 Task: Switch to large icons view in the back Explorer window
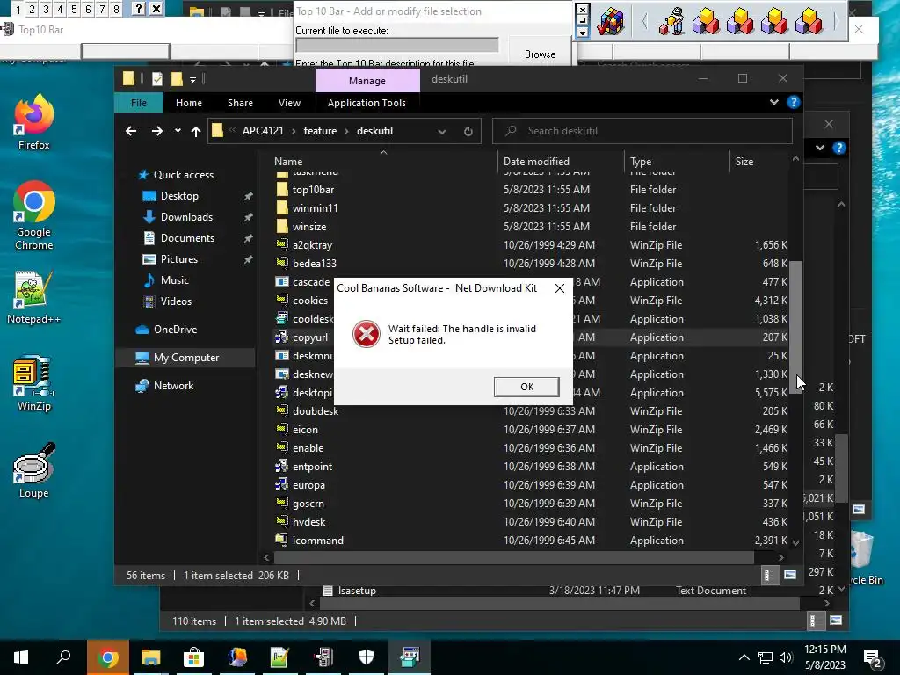point(836,621)
